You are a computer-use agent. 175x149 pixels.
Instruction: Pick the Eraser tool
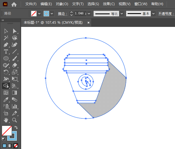[x=15, y=65]
